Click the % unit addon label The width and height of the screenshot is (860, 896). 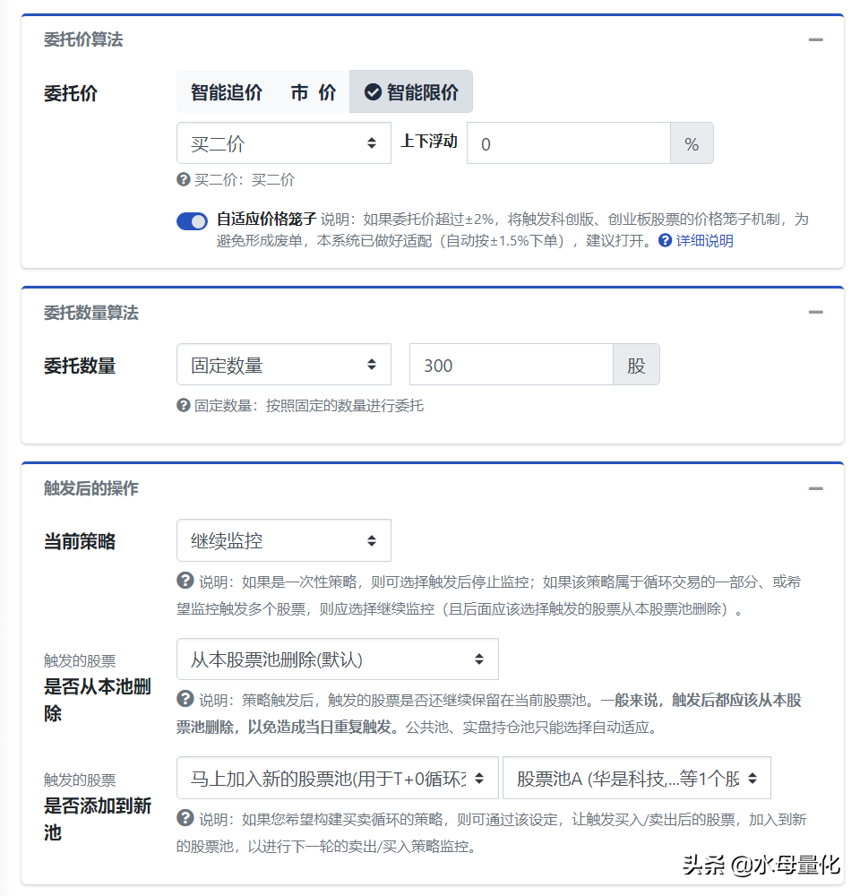pyautogui.click(x=692, y=142)
